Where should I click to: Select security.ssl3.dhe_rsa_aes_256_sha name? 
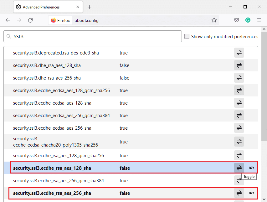(47, 78)
